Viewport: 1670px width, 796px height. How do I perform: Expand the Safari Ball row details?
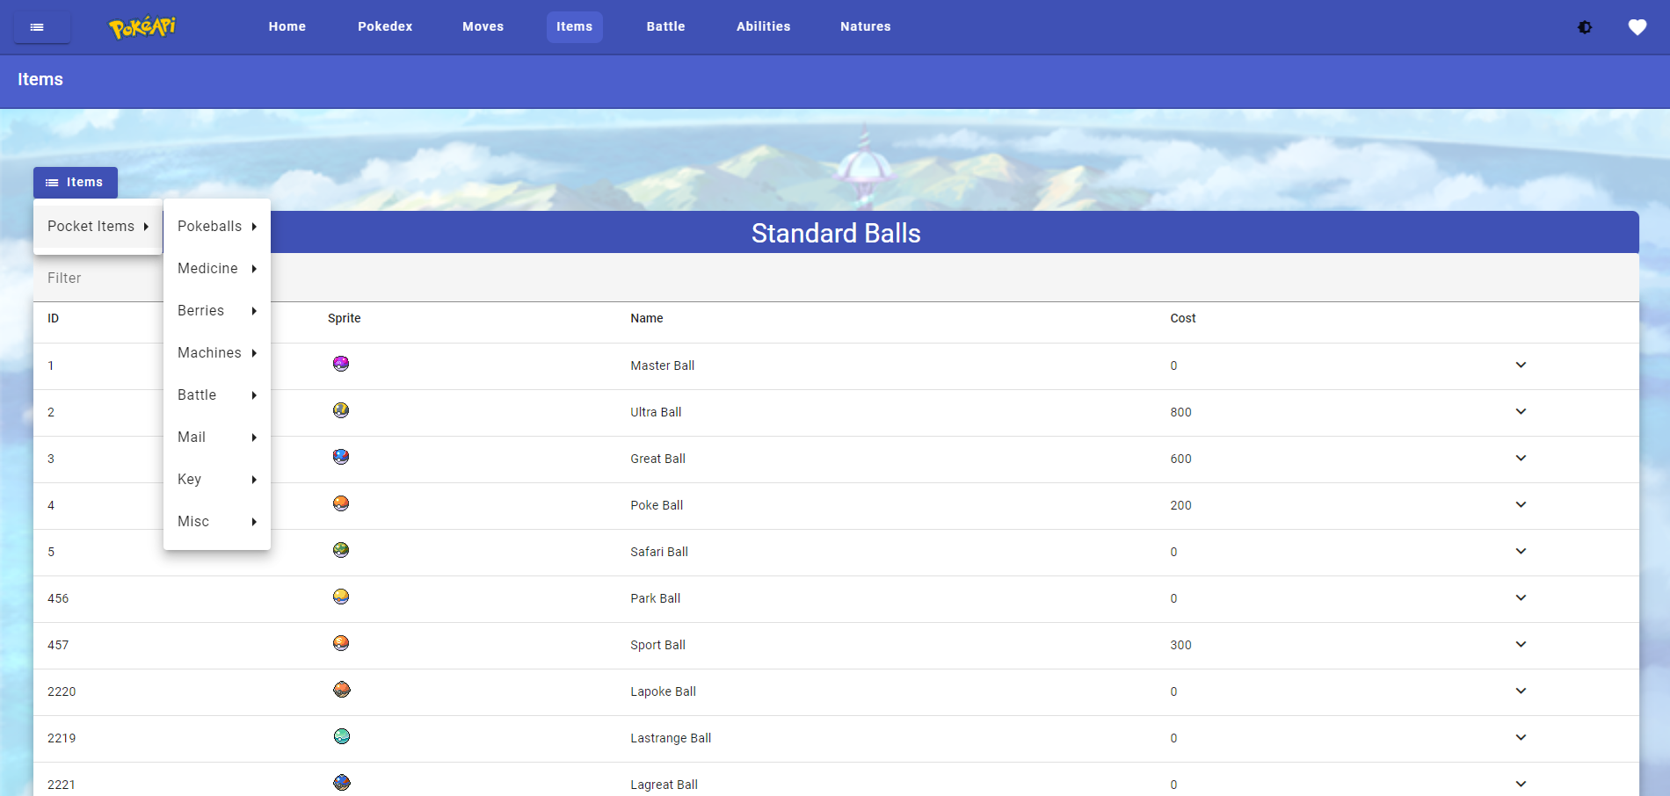coord(1521,551)
